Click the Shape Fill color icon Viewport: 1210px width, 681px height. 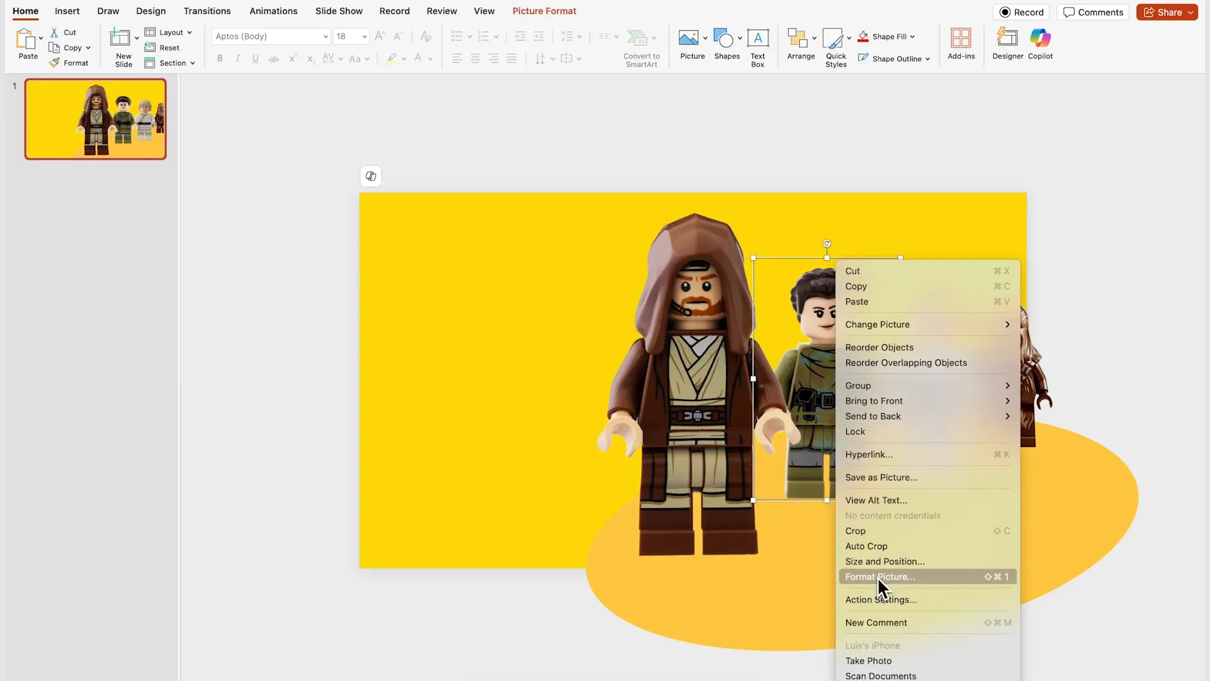[863, 37]
